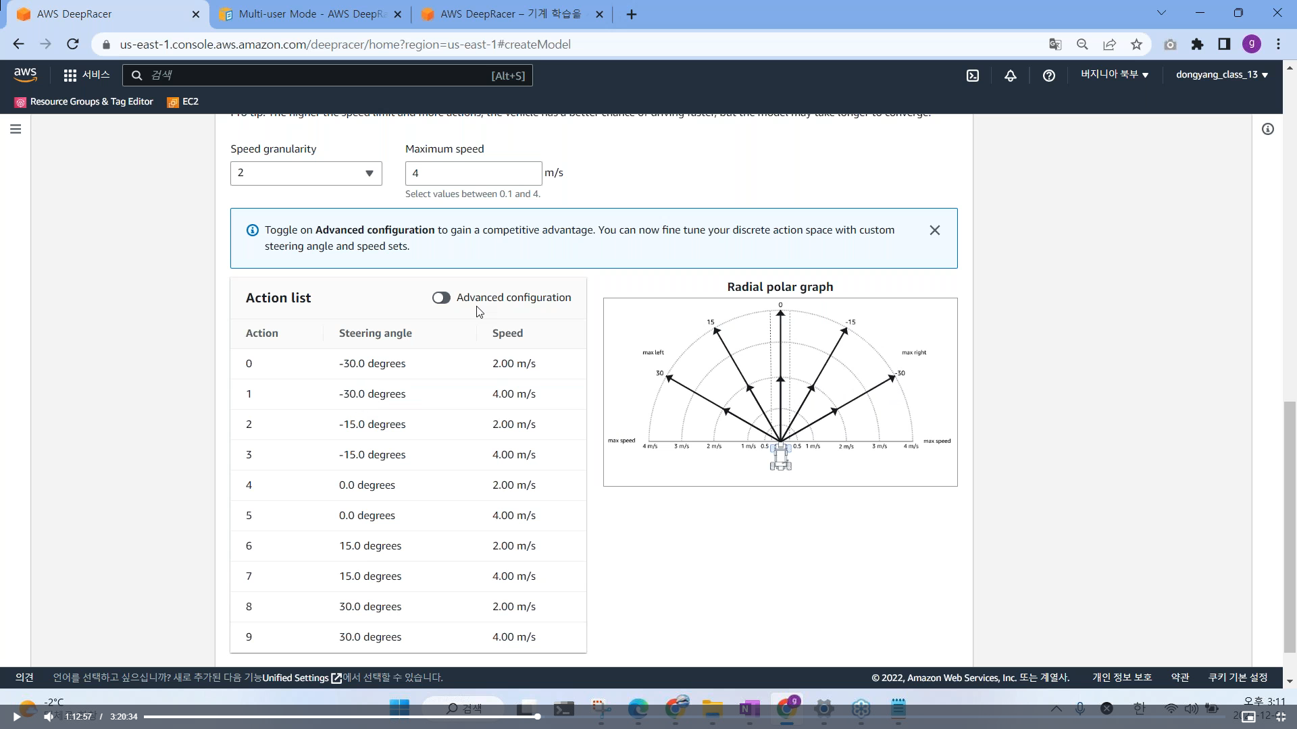Click the Maximum speed input field
Viewport: 1297px width, 729px height.
point(473,173)
